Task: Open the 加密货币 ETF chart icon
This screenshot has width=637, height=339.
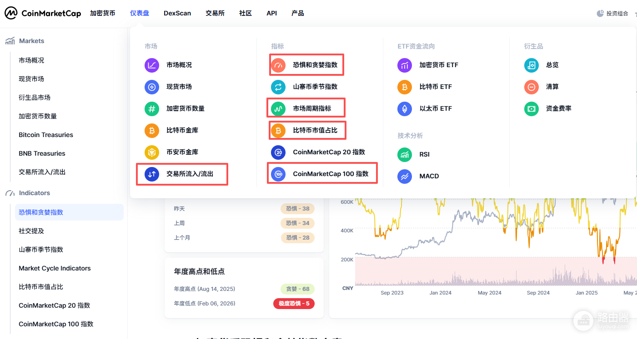Action: tap(405, 65)
